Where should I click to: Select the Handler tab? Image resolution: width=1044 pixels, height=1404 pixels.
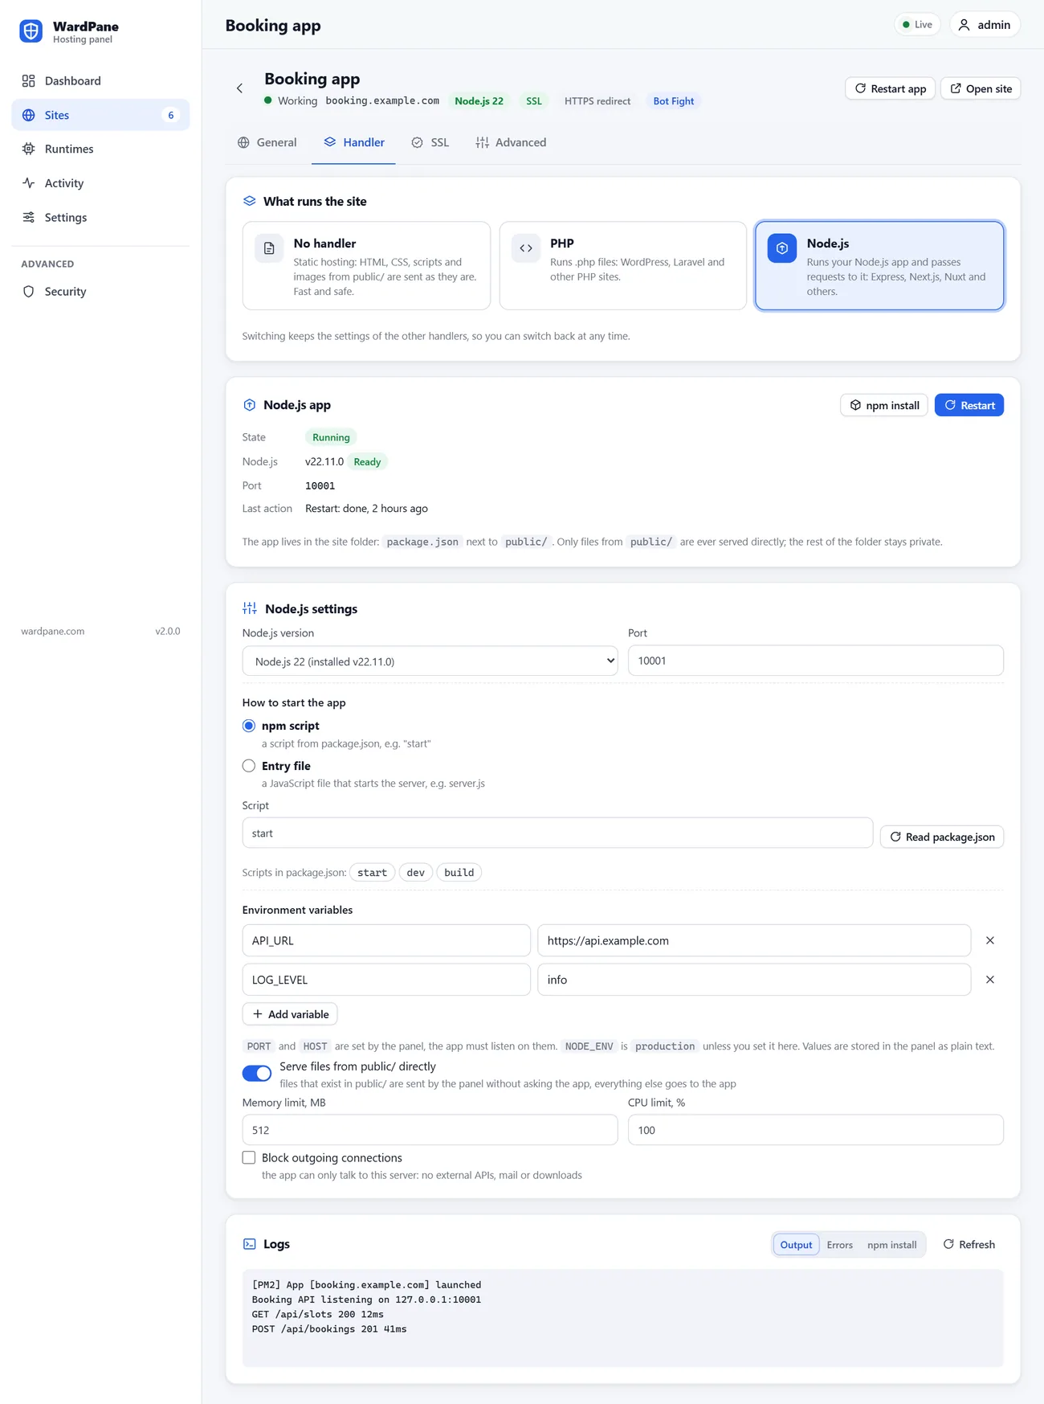coord(353,142)
